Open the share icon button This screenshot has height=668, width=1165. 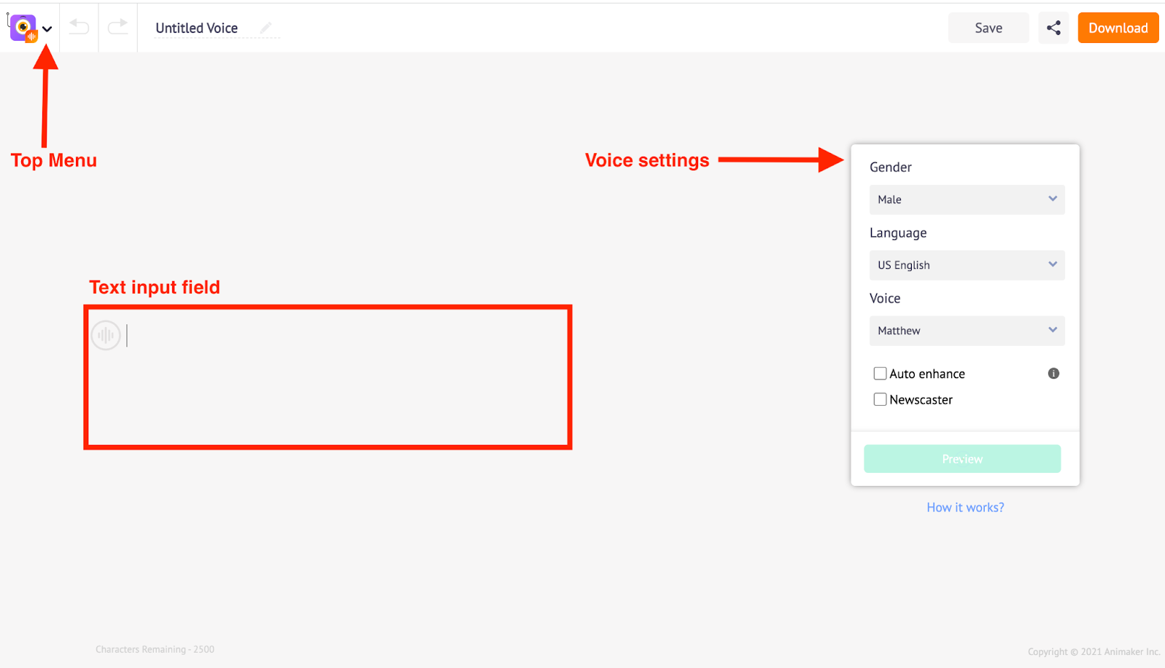(x=1053, y=28)
